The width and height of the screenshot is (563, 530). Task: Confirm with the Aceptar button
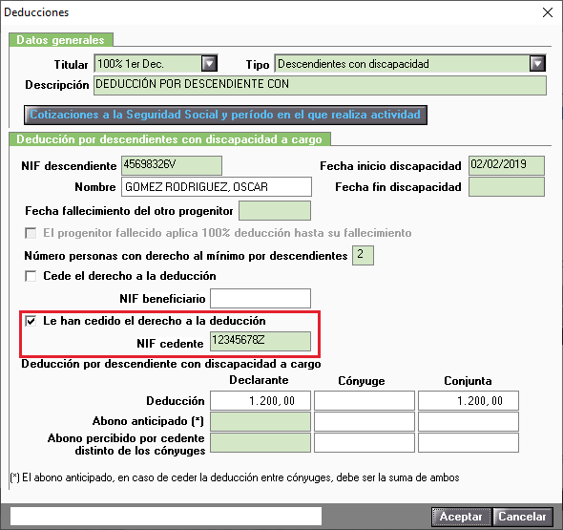461,517
